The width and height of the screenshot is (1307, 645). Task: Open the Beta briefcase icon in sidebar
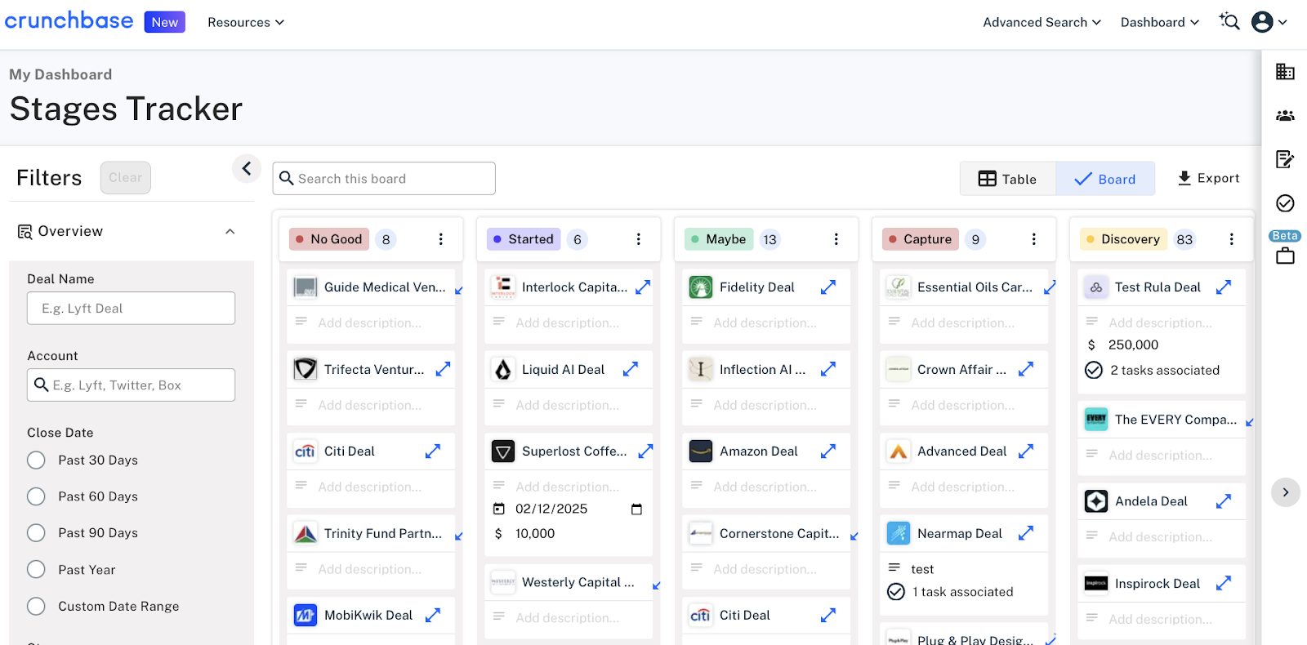(x=1285, y=256)
